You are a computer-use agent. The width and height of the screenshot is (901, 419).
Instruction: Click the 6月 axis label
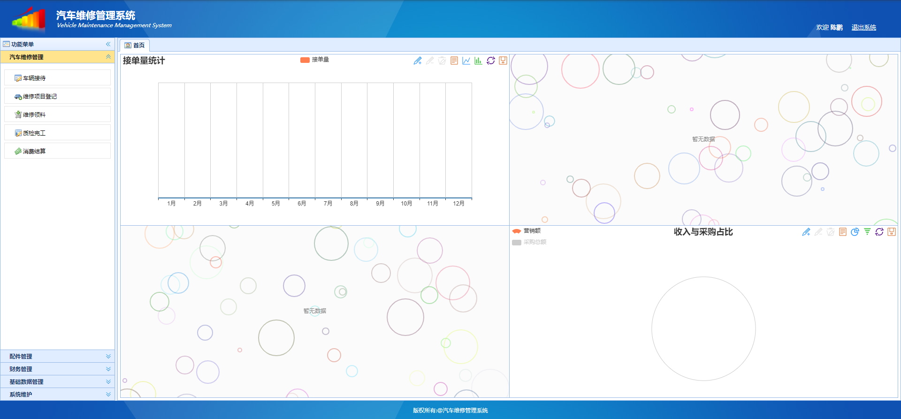point(302,203)
